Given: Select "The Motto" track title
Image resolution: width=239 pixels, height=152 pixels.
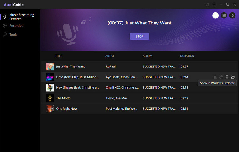Looking at the screenshot, I should (x=63, y=98).
